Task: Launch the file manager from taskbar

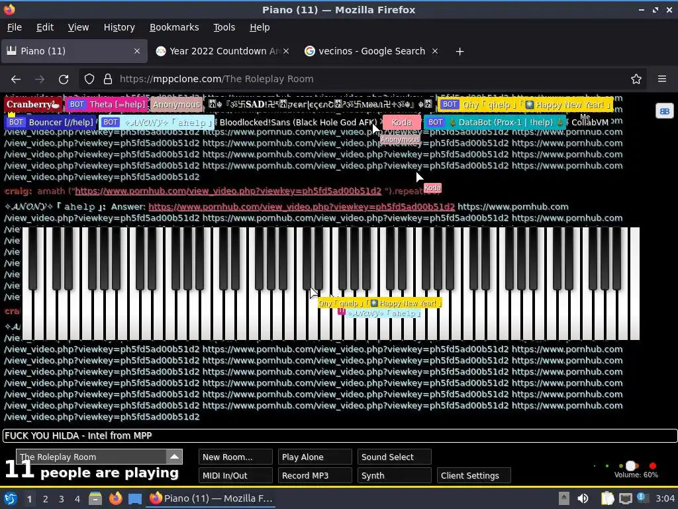Action: pos(95,498)
